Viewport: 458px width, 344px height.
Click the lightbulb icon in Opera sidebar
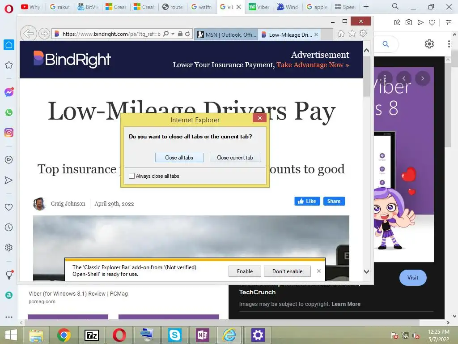coord(9,275)
